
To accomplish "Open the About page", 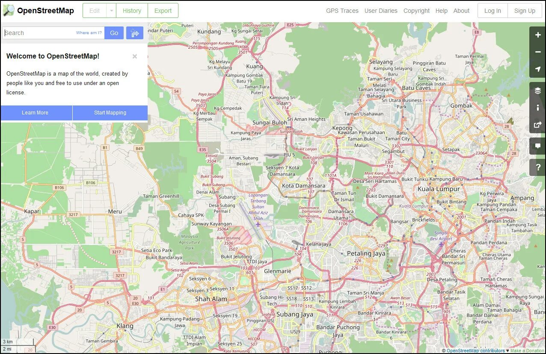I will pos(461,11).
